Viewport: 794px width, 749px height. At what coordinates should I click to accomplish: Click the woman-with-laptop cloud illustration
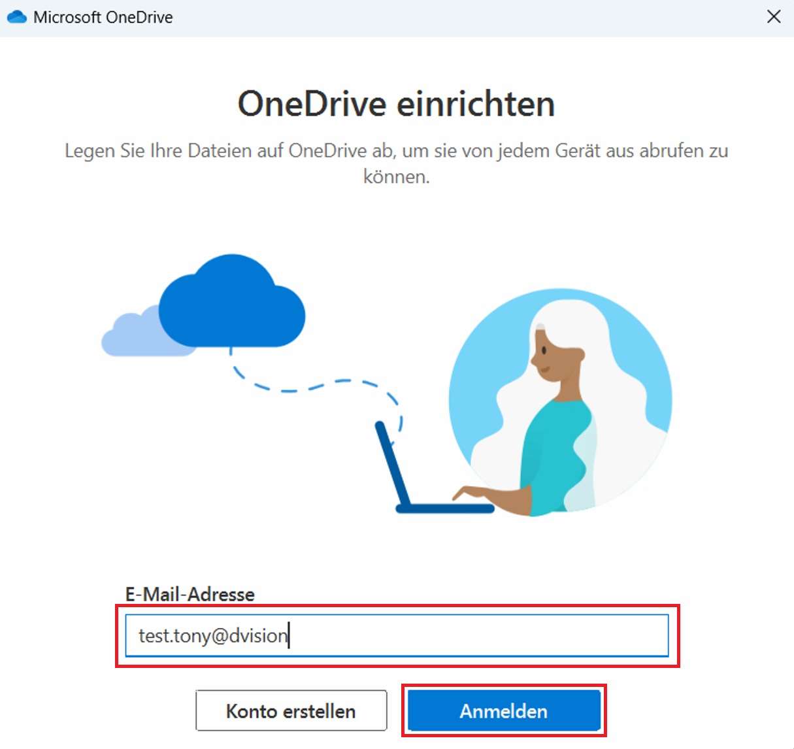[387, 386]
